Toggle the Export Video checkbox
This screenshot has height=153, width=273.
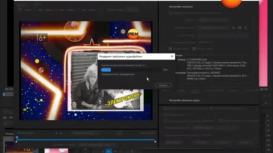point(171,49)
